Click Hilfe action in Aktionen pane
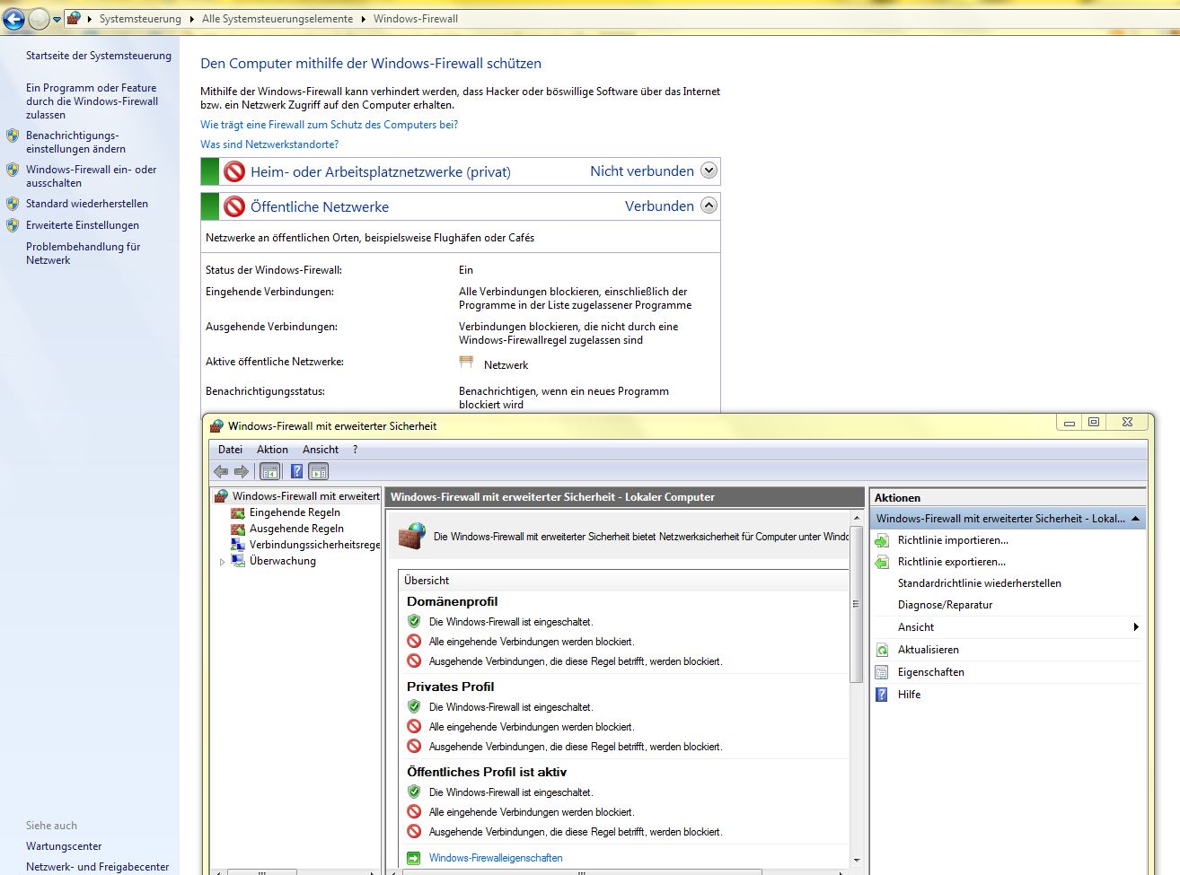 point(909,695)
